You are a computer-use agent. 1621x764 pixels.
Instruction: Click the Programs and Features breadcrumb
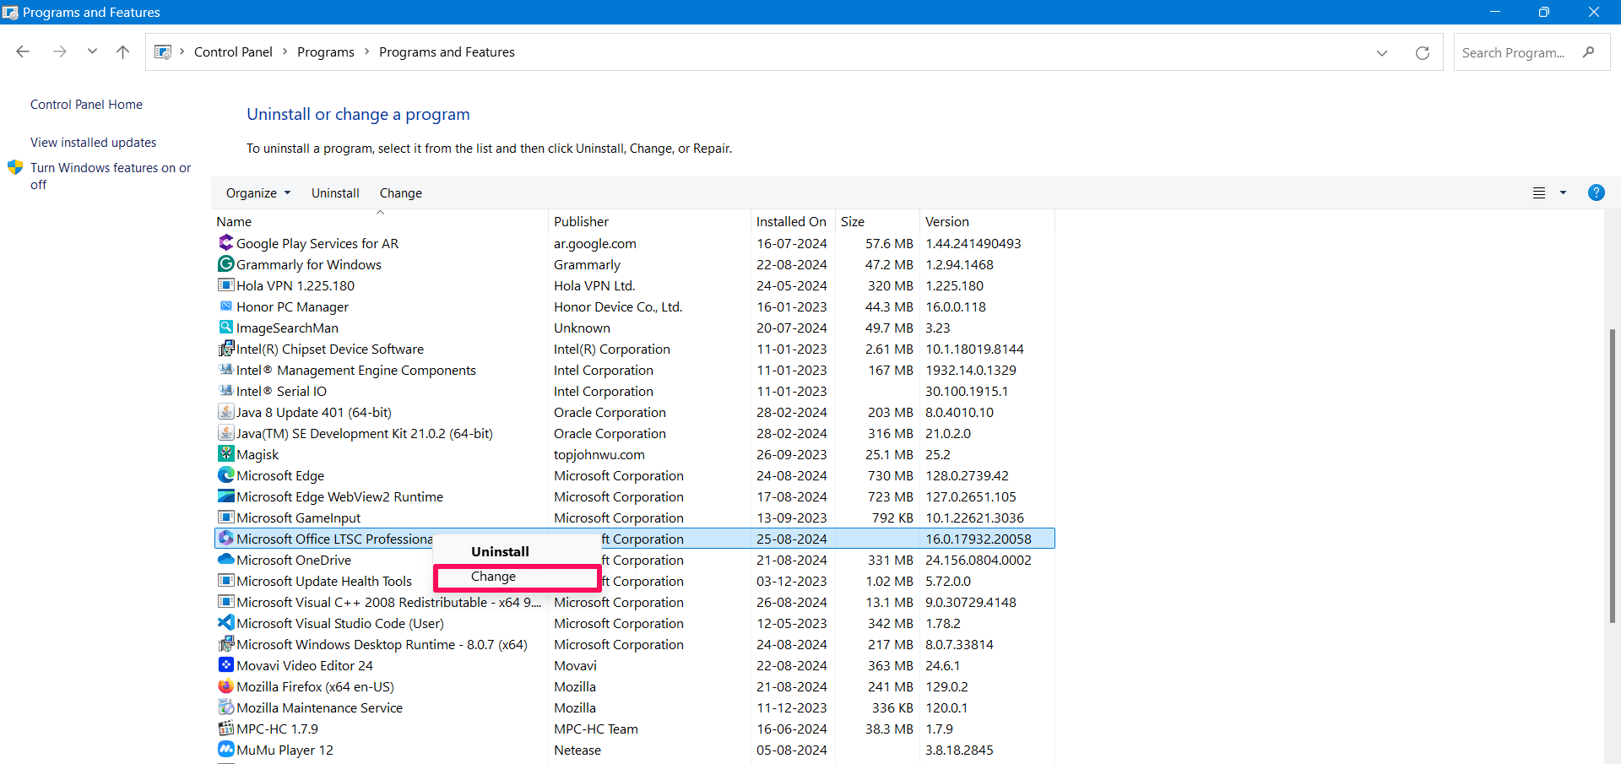(447, 51)
